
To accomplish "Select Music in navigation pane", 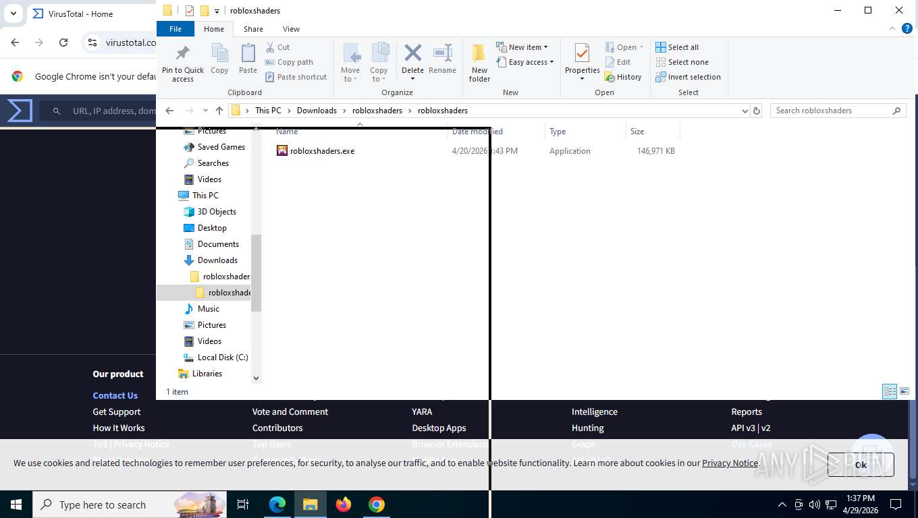I will click(208, 309).
